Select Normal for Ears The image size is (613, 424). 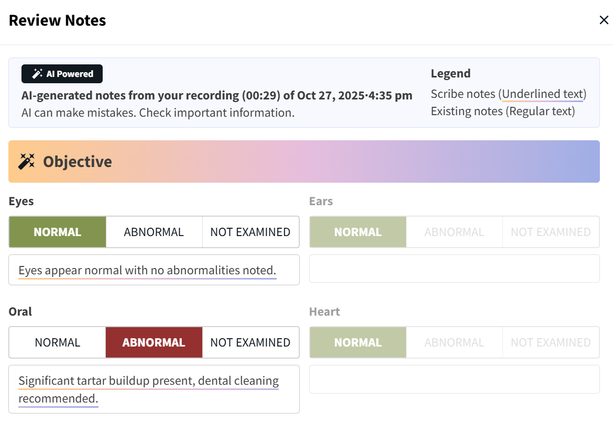(x=358, y=232)
